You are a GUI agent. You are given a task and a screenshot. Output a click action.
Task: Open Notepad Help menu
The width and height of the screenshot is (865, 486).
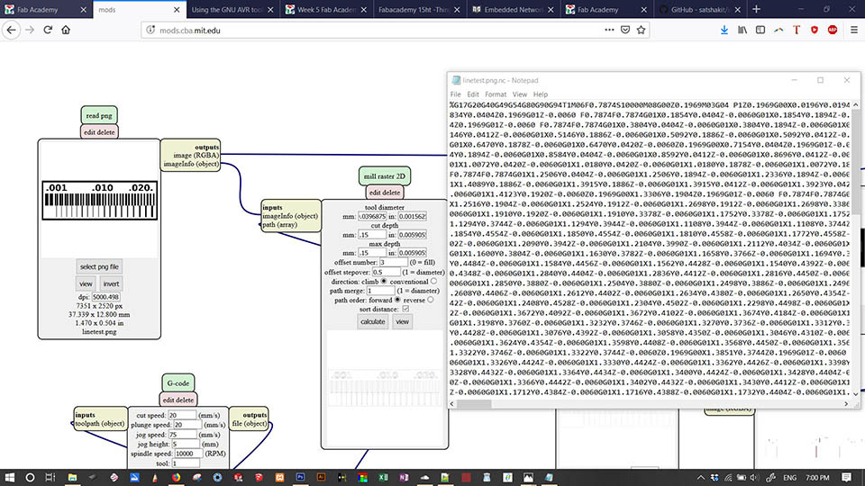[x=541, y=94]
